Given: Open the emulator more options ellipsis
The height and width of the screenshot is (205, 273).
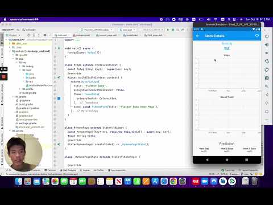Looking at the screenshot, I should click(x=267, y=120).
